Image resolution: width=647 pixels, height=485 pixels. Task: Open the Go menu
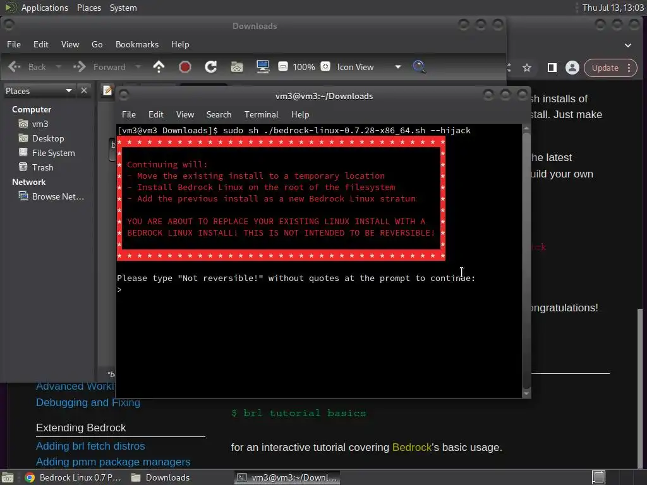pos(97,44)
